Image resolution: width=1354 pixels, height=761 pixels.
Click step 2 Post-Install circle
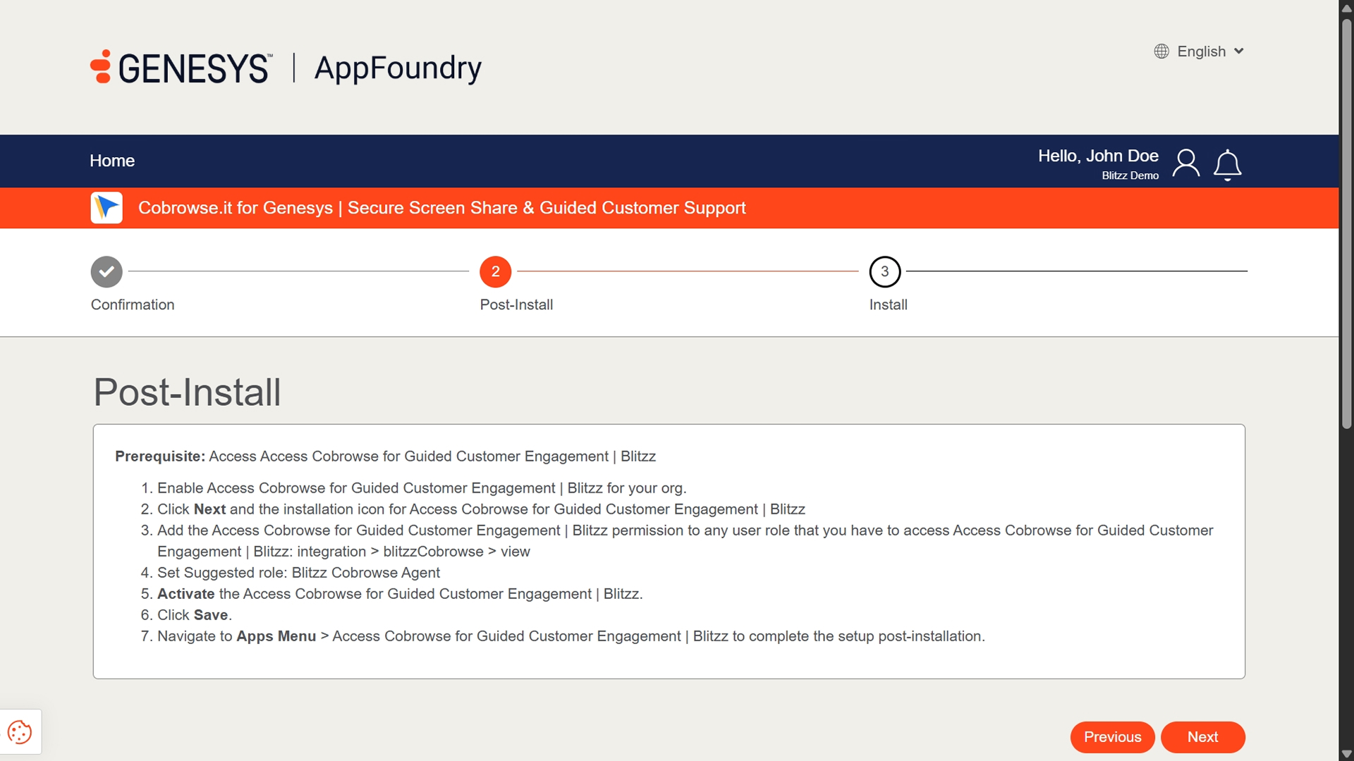click(x=495, y=272)
